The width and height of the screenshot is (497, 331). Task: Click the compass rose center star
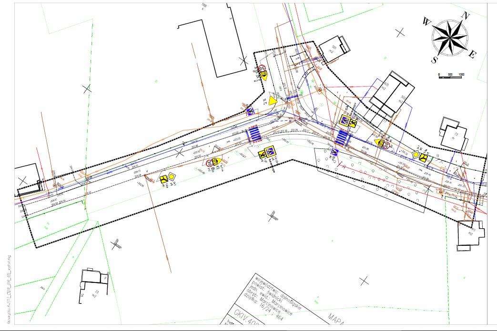coord(449,38)
